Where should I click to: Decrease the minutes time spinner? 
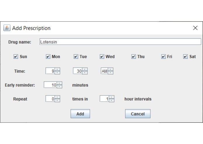coord(85,73)
